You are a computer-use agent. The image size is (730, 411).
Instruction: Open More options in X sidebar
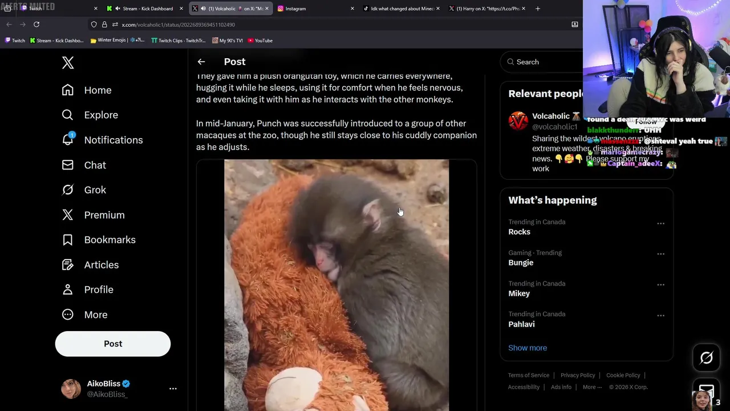click(84, 315)
